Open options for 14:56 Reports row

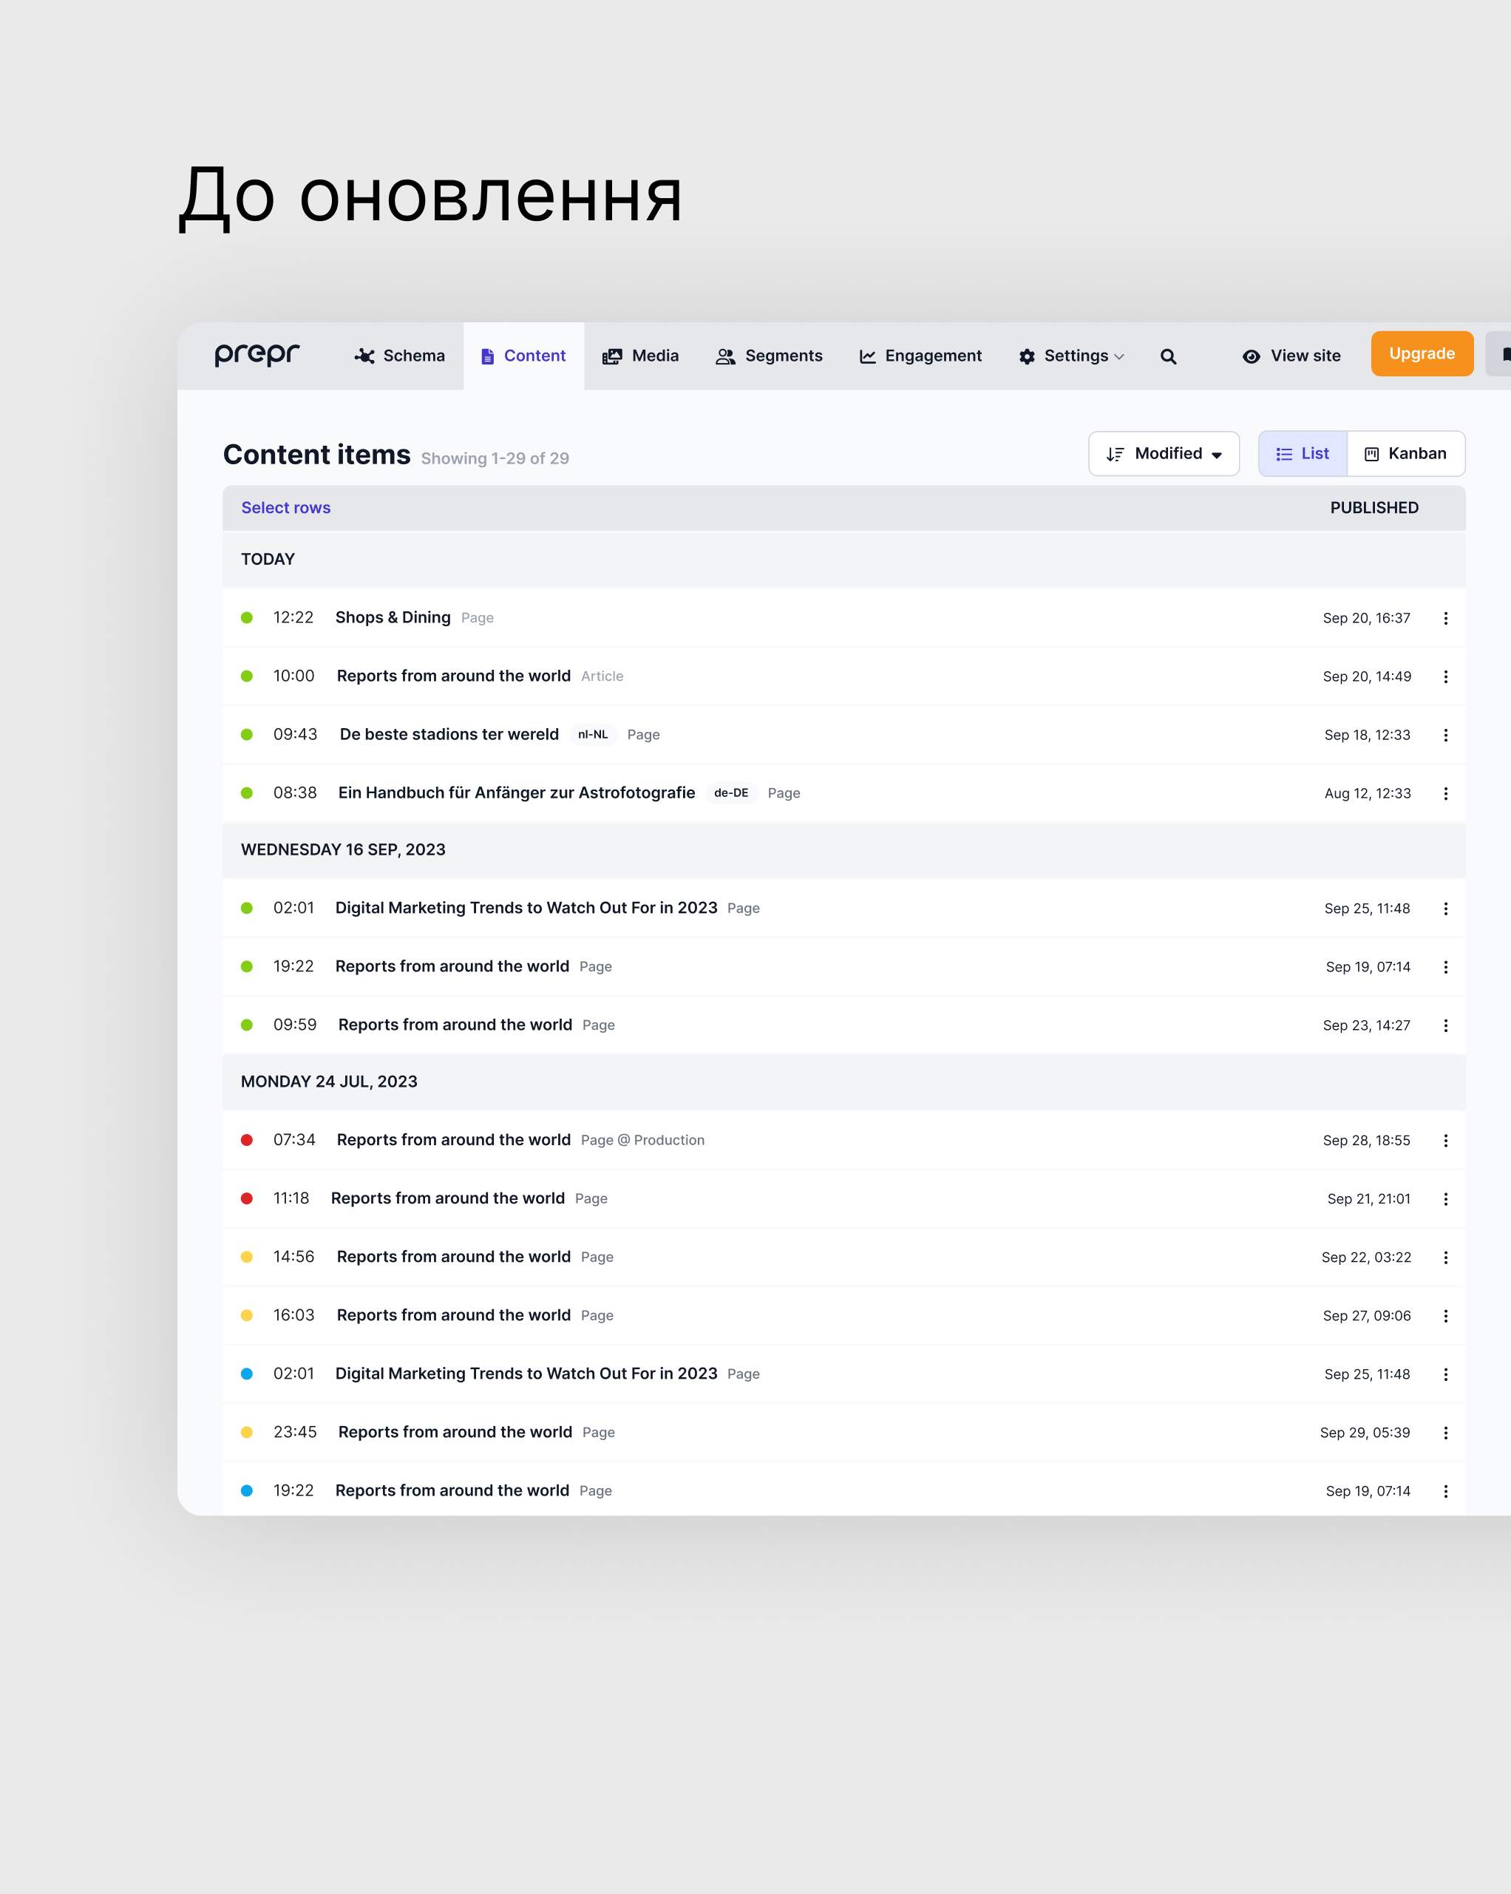(1445, 1257)
